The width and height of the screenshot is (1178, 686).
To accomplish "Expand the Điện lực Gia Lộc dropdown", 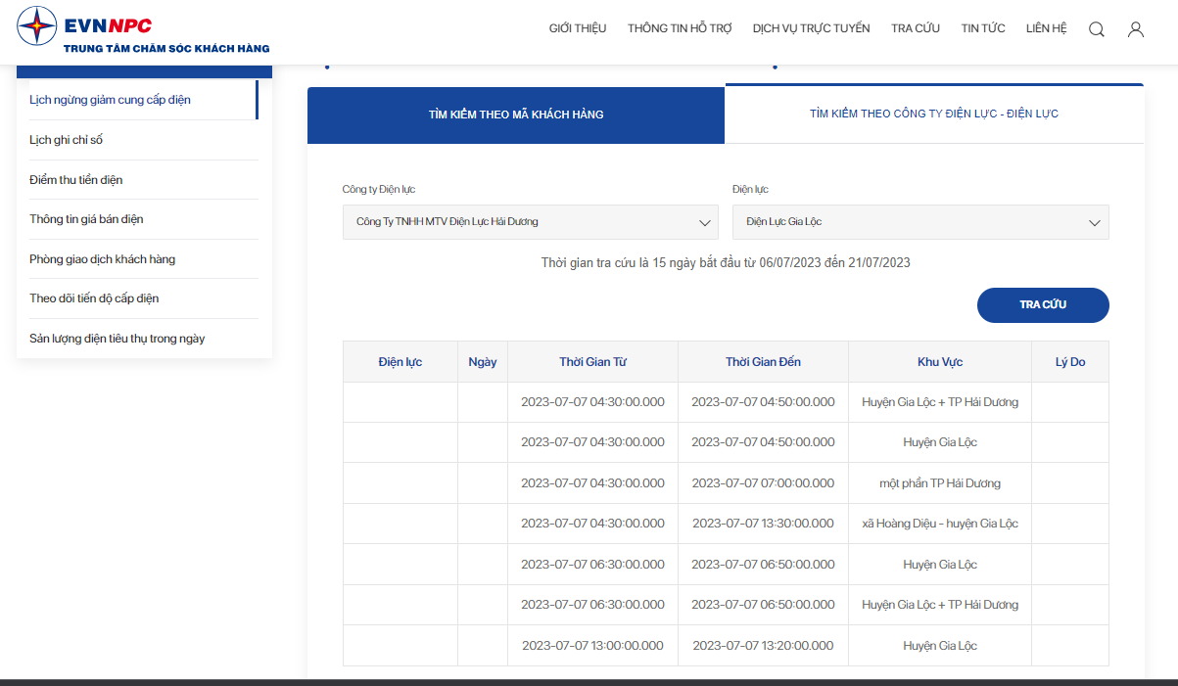I will coord(920,222).
